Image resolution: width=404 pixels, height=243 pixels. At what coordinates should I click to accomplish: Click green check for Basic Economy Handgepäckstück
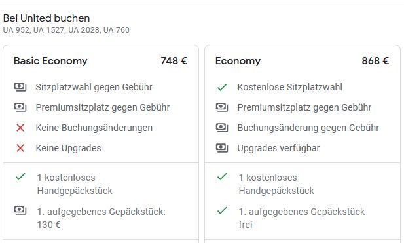[x=20, y=176]
